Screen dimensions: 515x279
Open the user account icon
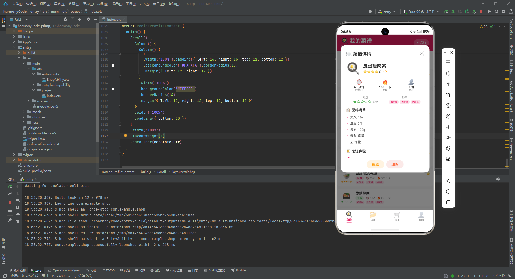coord(511,12)
